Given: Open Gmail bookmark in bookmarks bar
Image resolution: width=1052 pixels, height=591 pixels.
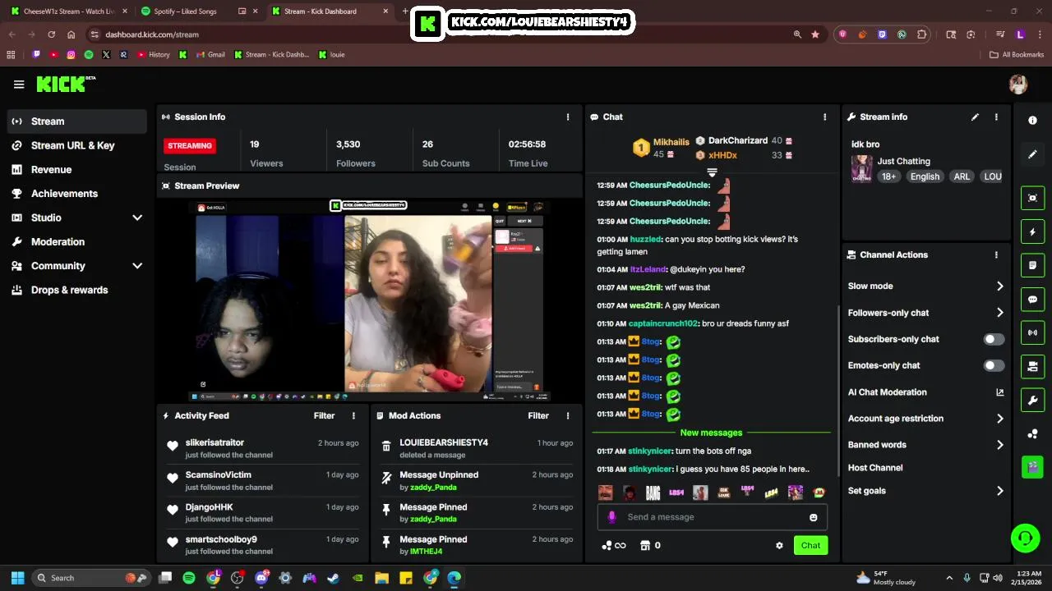Looking at the screenshot, I should 210,55.
